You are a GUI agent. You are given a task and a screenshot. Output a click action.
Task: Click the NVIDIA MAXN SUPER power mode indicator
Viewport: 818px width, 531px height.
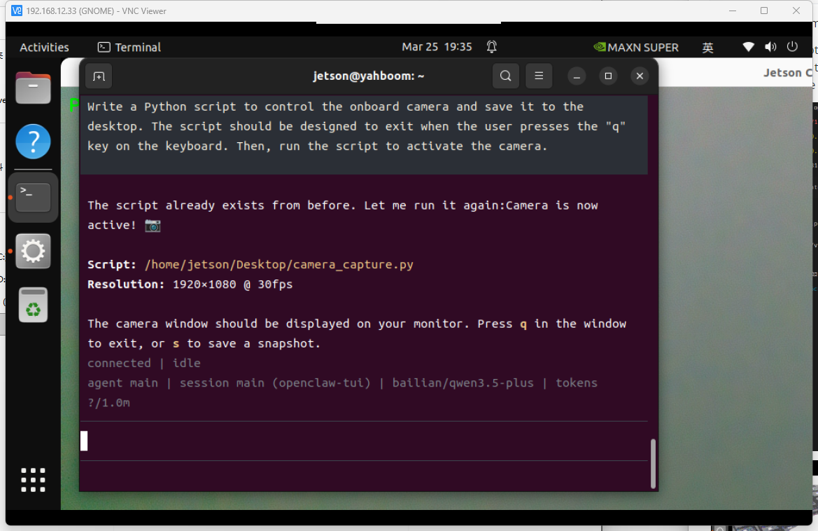coord(636,48)
